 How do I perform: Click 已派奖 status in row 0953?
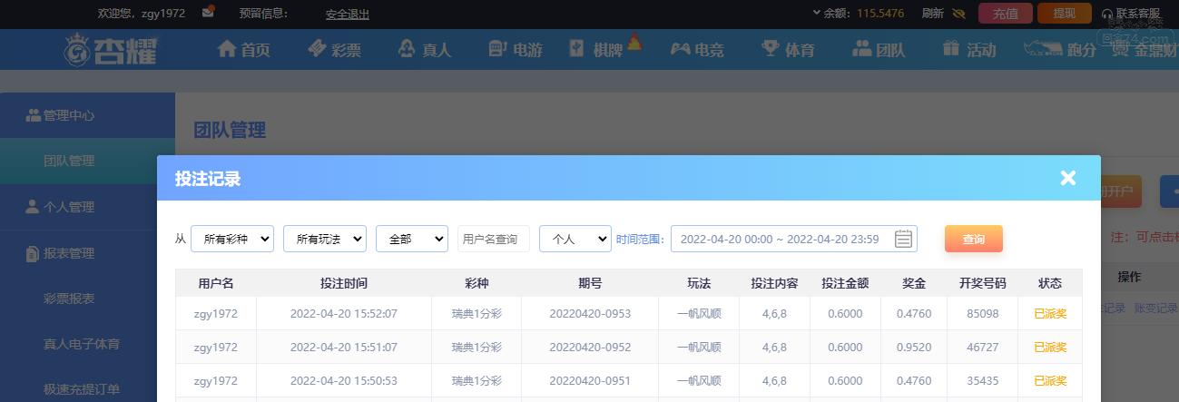tap(1050, 314)
